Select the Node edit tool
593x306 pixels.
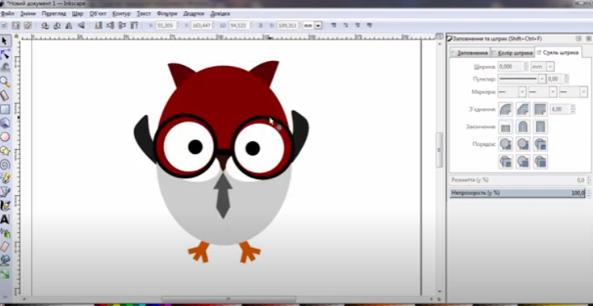pos(5,55)
